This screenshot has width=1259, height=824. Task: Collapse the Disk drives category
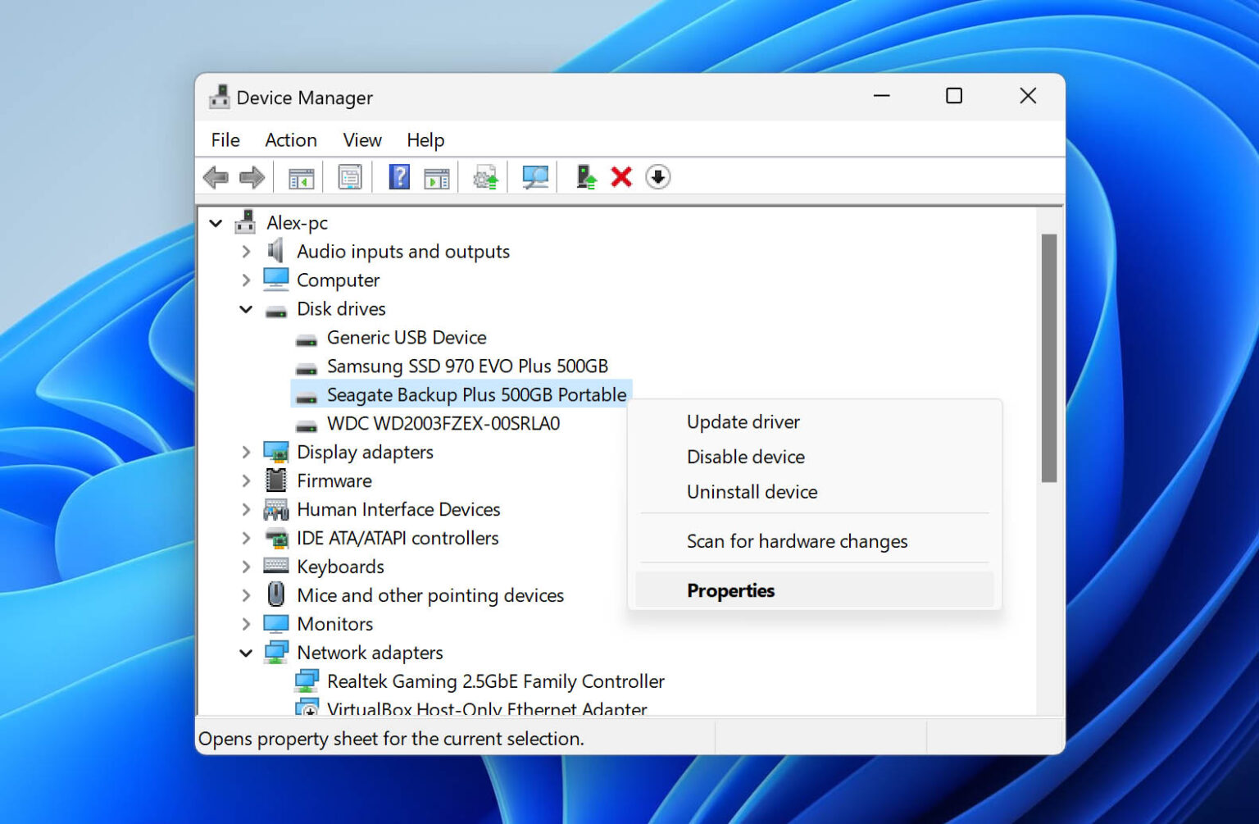(246, 309)
